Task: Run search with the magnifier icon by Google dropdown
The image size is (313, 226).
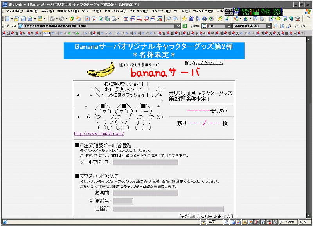Action: click(x=275, y=26)
